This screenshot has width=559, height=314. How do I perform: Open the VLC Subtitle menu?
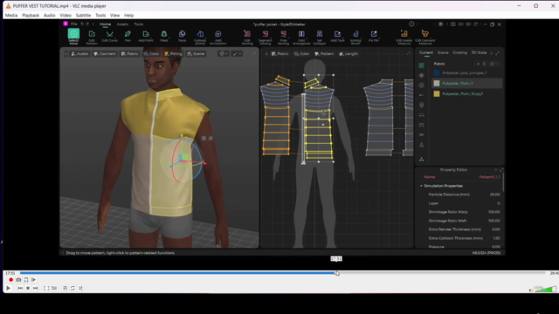[83, 16]
